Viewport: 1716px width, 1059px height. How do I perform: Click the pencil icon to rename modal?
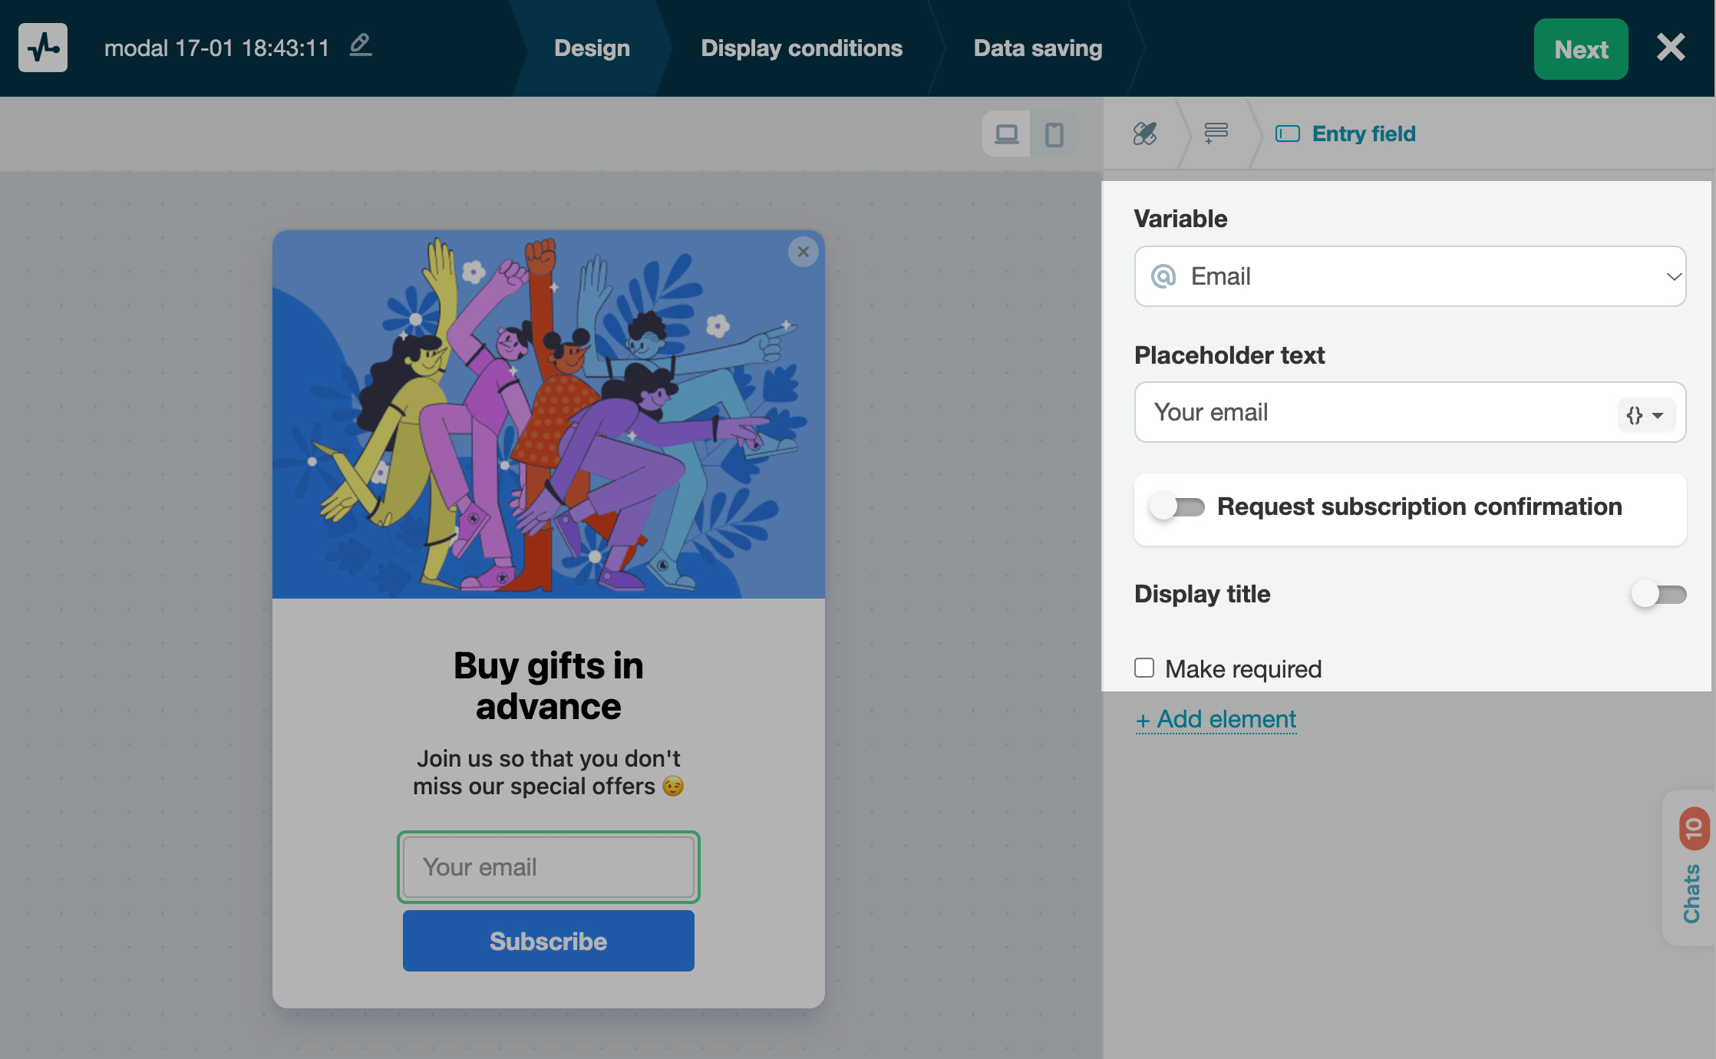coord(361,46)
